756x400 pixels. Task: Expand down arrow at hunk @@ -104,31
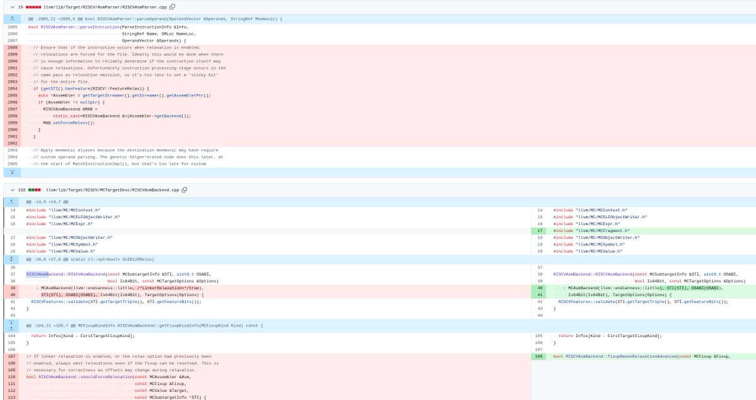pos(13,323)
